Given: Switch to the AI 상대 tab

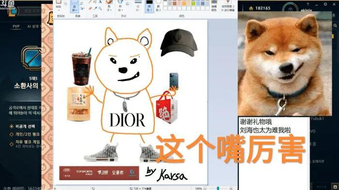Looking at the screenshot, I should tap(33, 26).
